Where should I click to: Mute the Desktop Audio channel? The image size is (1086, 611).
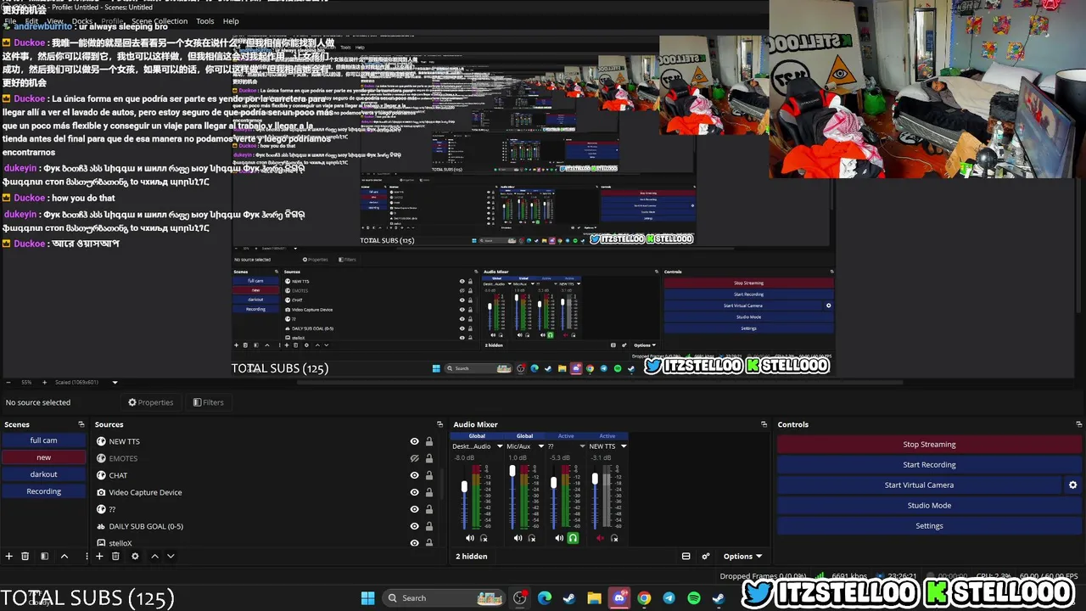point(470,538)
